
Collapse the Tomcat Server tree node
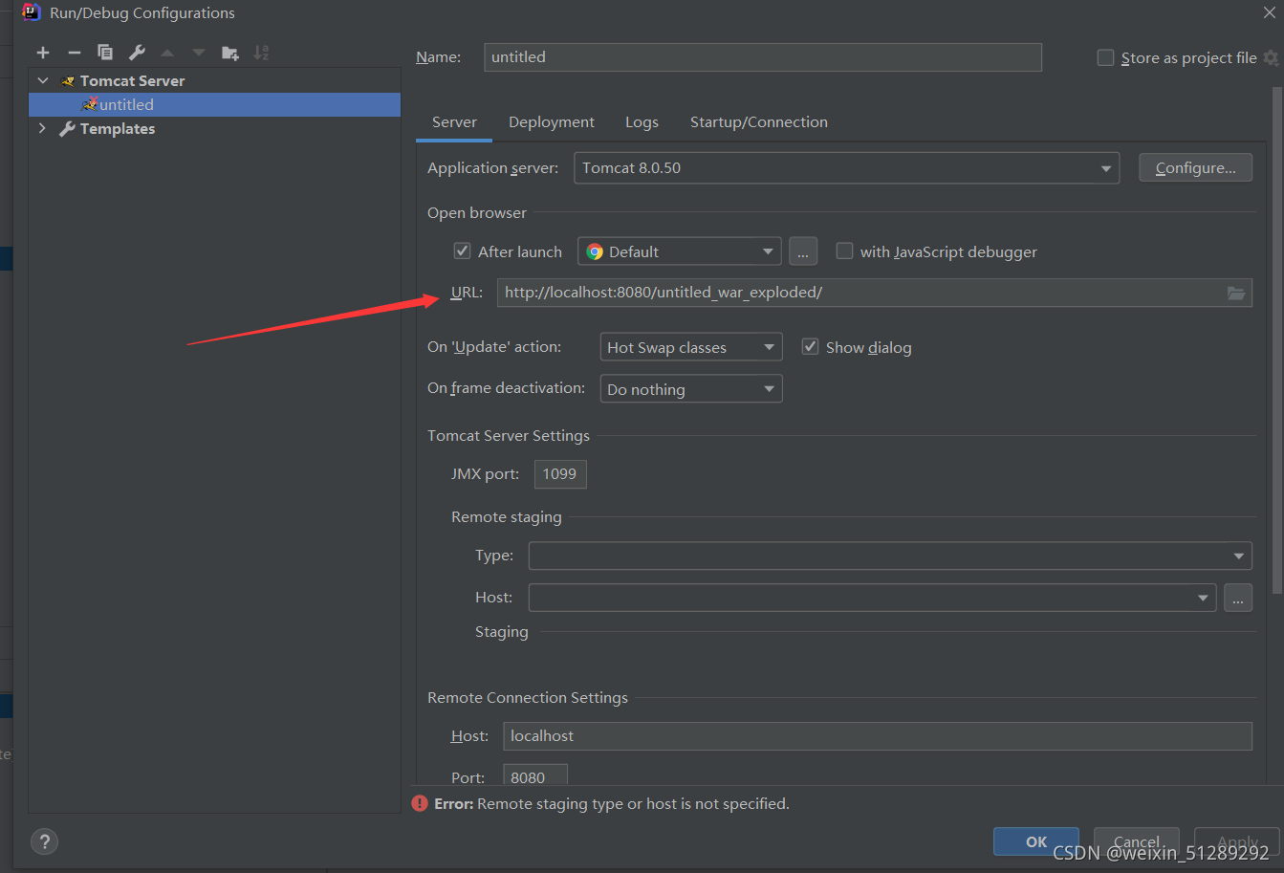click(x=43, y=80)
